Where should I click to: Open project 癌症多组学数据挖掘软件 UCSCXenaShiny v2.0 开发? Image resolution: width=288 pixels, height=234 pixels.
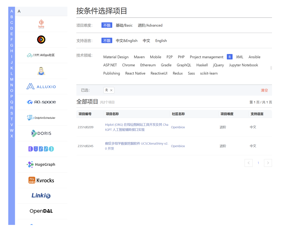click(x=137, y=146)
